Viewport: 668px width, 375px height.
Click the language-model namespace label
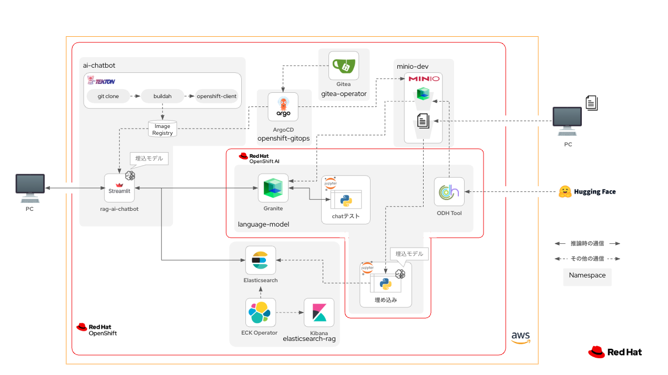coord(263,224)
